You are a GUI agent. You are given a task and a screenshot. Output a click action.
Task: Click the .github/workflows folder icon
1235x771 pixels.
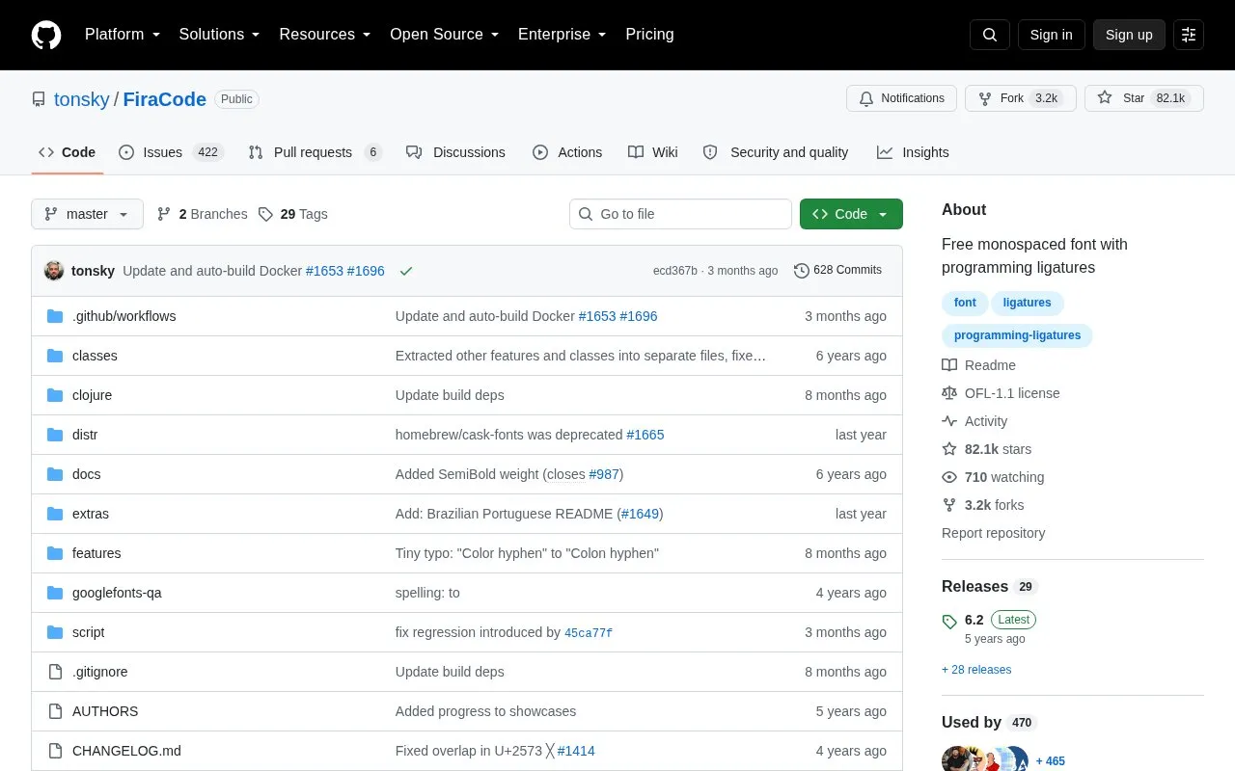click(55, 316)
